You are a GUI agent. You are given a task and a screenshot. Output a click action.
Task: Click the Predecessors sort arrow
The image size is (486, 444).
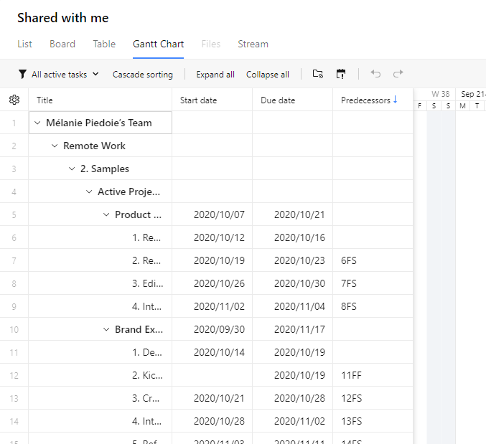[x=396, y=100]
